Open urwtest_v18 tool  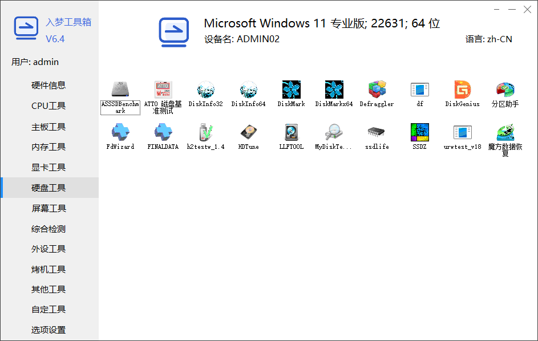point(462,137)
